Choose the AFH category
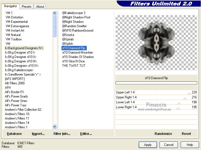Viewport: 201px width, 150px height. (x=8, y=88)
